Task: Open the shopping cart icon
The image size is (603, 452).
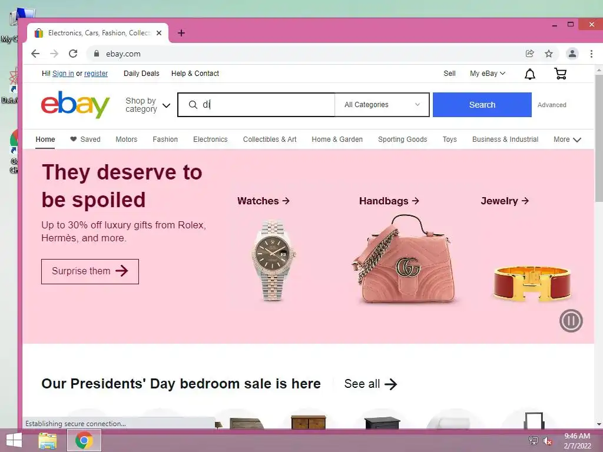Action: coord(561,74)
